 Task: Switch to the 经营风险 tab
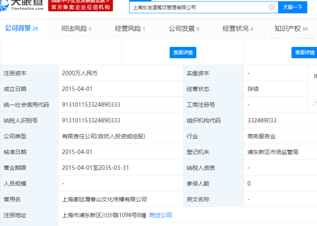point(130,29)
